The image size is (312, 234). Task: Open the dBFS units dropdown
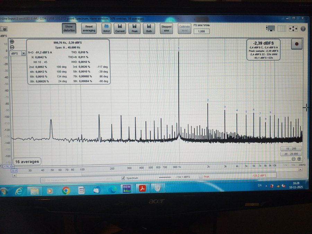coord(18,53)
